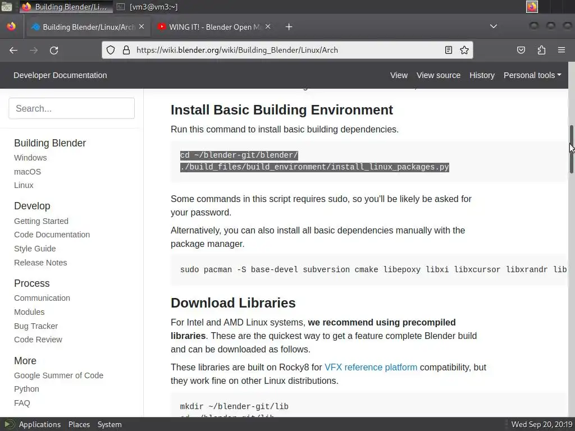Image resolution: width=575 pixels, height=431 pixels.
Task: View site security lock info
Action: tap(126, 50)
